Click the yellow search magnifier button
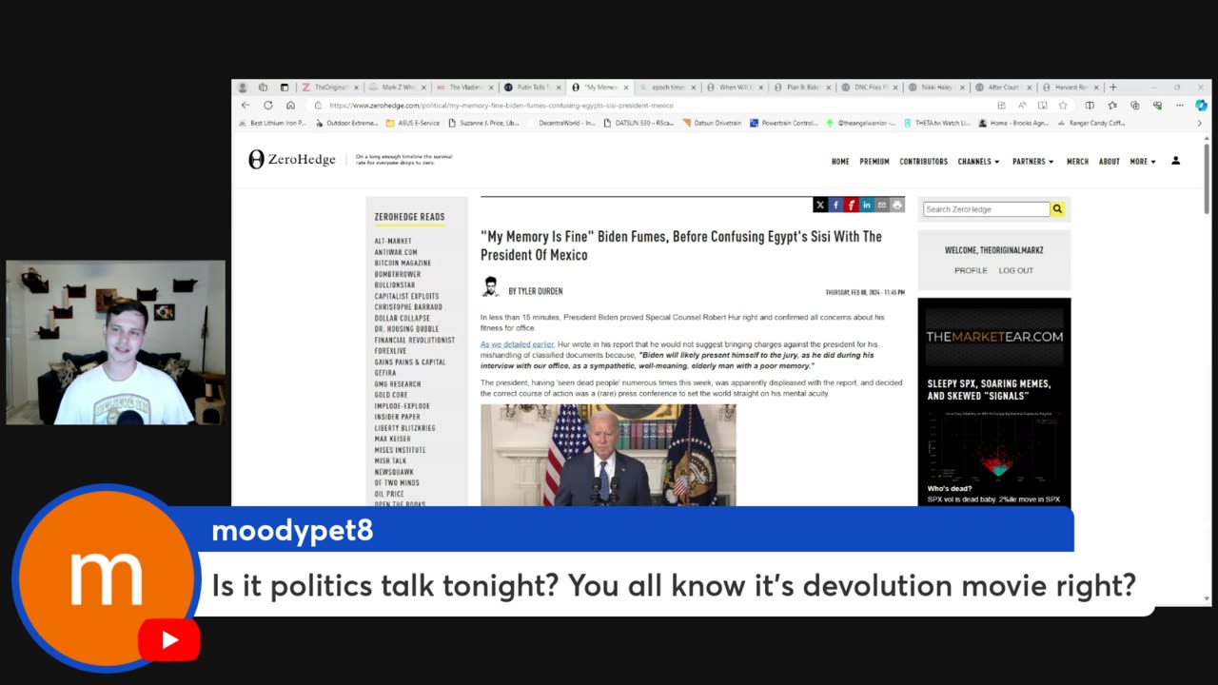Screen dimensions: 1218x685 click(1057, 209)
